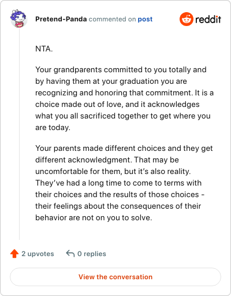Click the line starting "Your grandparents committed"
This screenshot has height=296, width=231.
[x=121, y=69]
